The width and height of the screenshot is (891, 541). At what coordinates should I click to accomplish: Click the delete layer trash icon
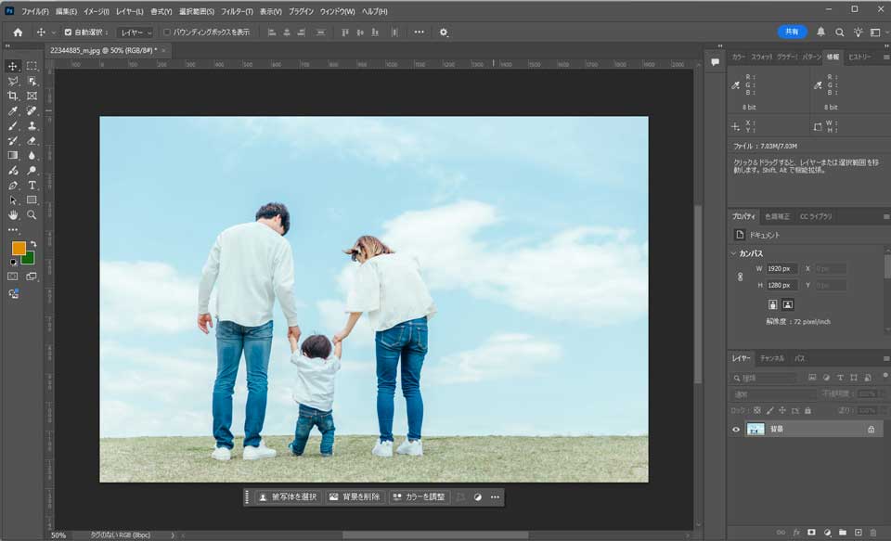873,533
